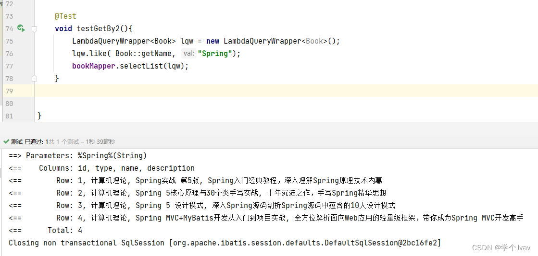Click the Columns header line in console

116,168
